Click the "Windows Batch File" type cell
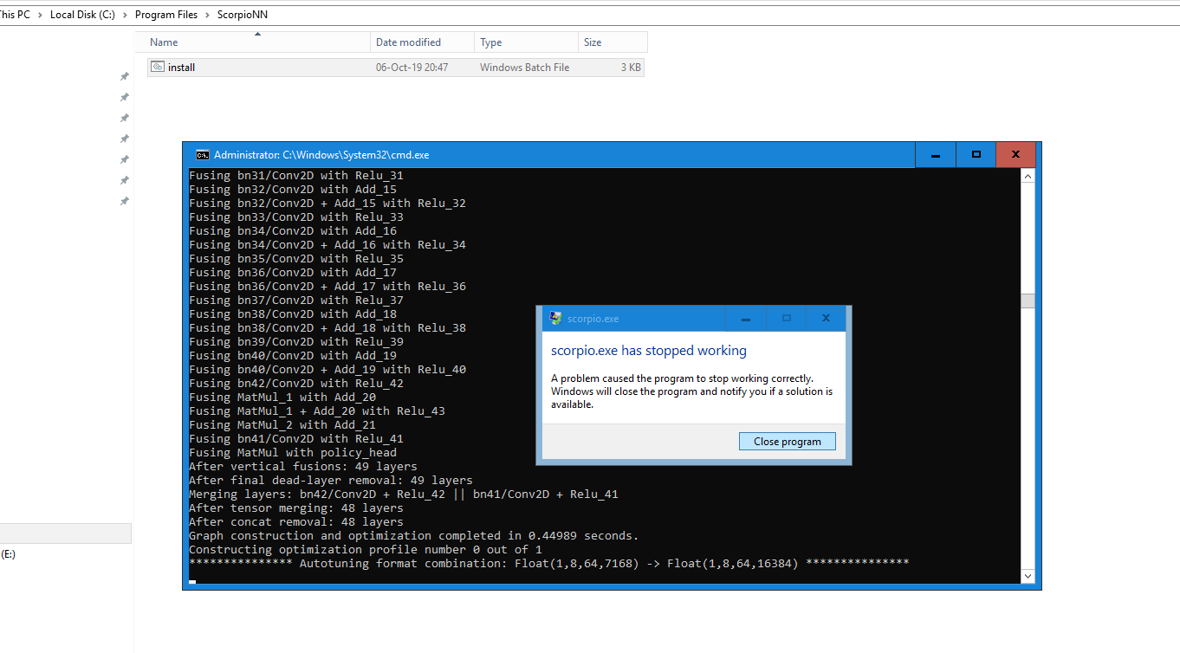Image resolution: width=1180 pixels, height=653 pixels. [525, 67]
